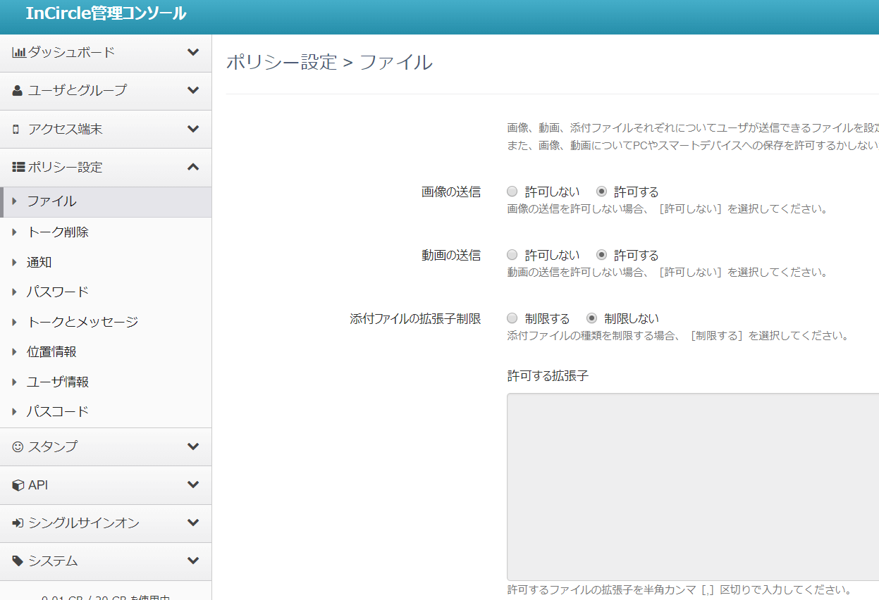
Task: Select 許可しない for 動画の送信
Action: tap(512, 255)
